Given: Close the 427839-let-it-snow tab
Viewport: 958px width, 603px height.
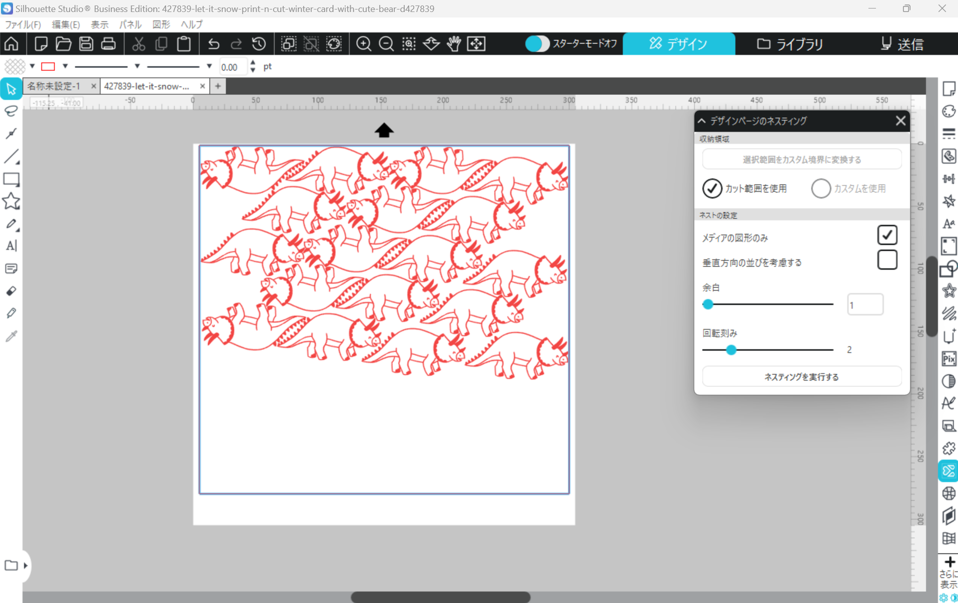Looking at the screenshot, I should 202,86.
